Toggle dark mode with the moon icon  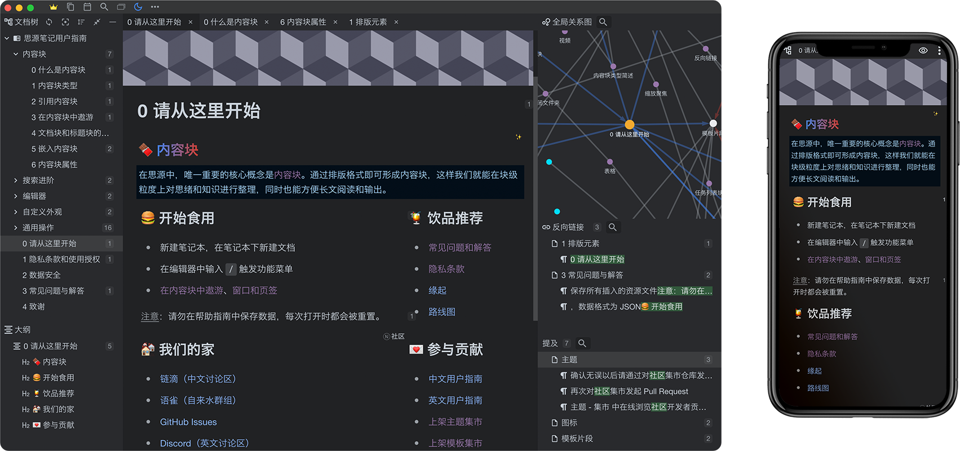138,7
